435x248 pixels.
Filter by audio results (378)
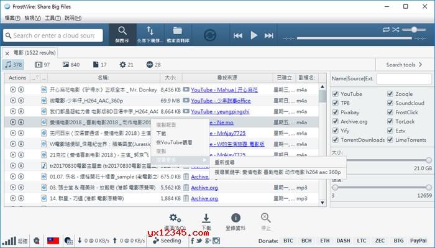[13, 65]
